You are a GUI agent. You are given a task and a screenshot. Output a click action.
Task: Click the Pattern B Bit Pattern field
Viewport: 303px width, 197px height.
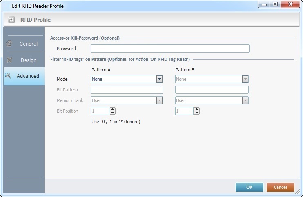[212, 90]
